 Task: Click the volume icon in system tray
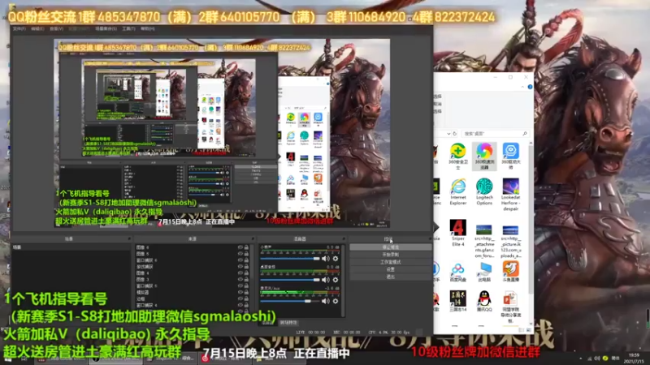[597, 359]
